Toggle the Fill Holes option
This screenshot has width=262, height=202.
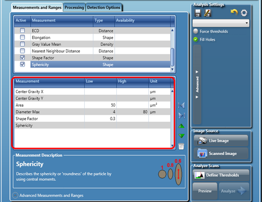pyautogui.click(x=196, y=39)
